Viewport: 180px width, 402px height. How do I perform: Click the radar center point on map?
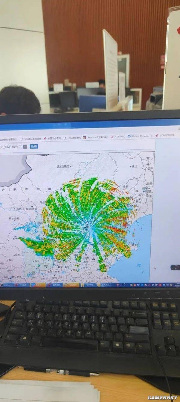88,227
